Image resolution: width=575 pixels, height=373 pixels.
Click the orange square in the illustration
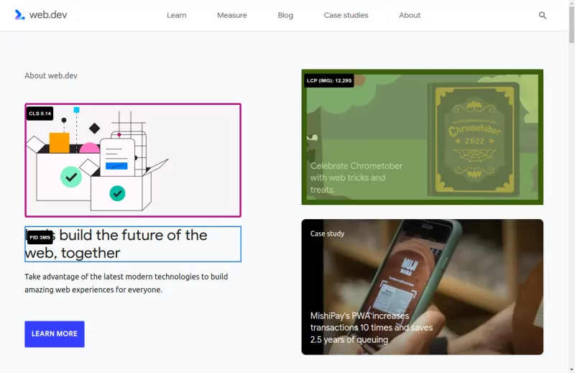pos(59,142)
